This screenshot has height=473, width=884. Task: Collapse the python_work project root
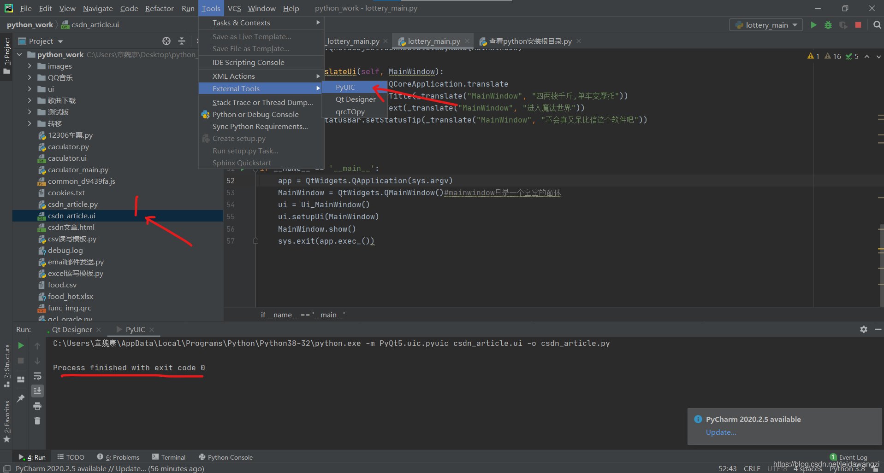point(19,54)
